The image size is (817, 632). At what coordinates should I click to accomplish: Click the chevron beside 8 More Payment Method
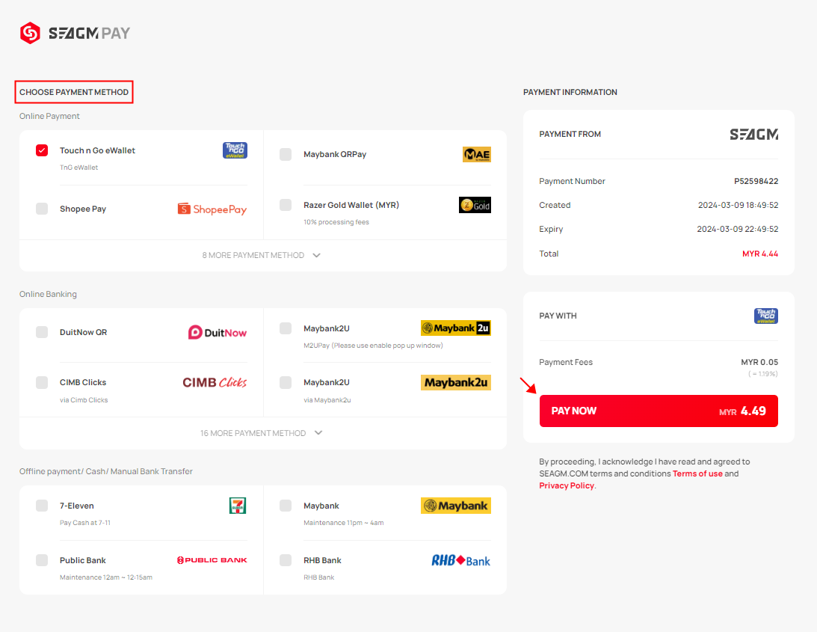click(316, 255)
